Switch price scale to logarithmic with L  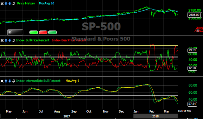(x=198, y=31)
